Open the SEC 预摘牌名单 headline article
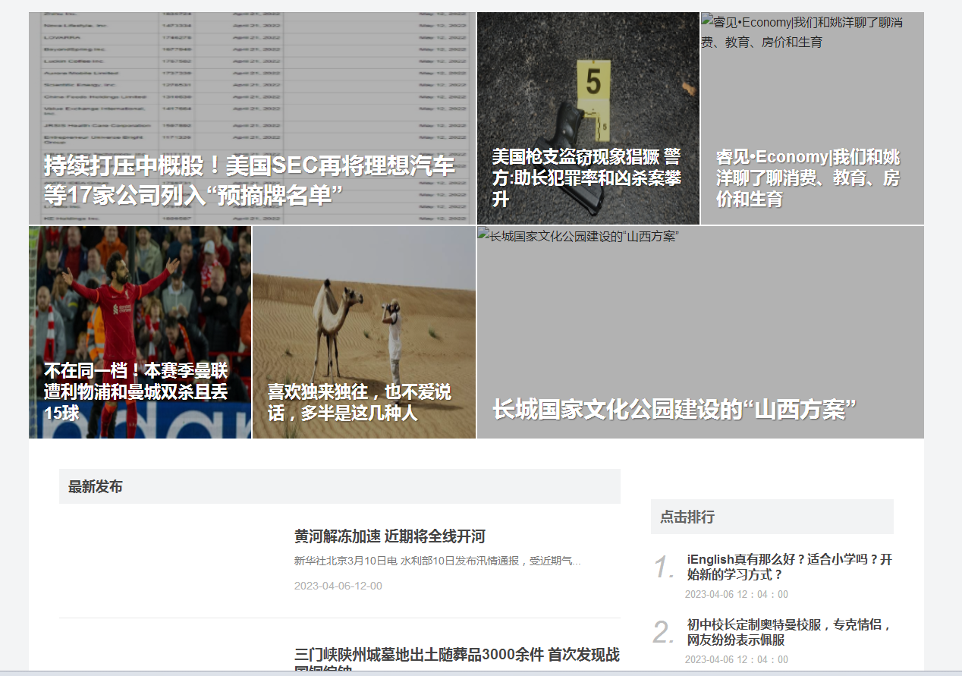Image resolution: width=962 pixels, height=676 pixels. tap(249, 180)
